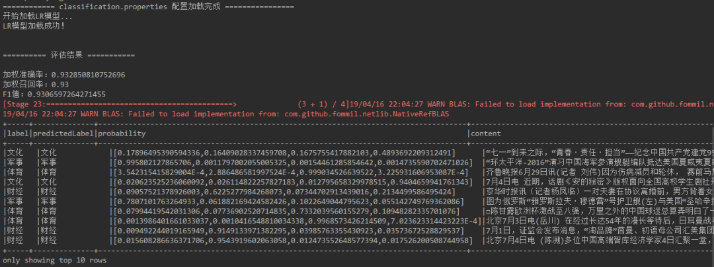This screenshot has height=267, width=714.
Task: Click the weighted recall value 0.93
Action: point(59,85)
